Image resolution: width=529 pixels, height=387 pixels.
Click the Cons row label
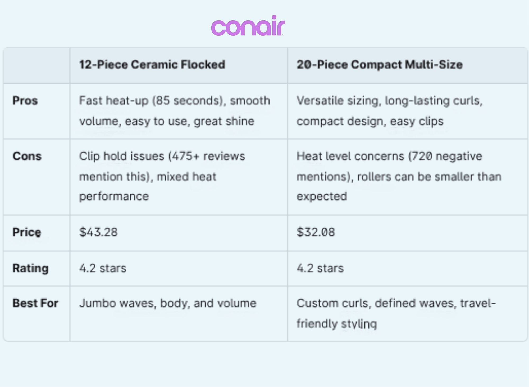[27, 156]
